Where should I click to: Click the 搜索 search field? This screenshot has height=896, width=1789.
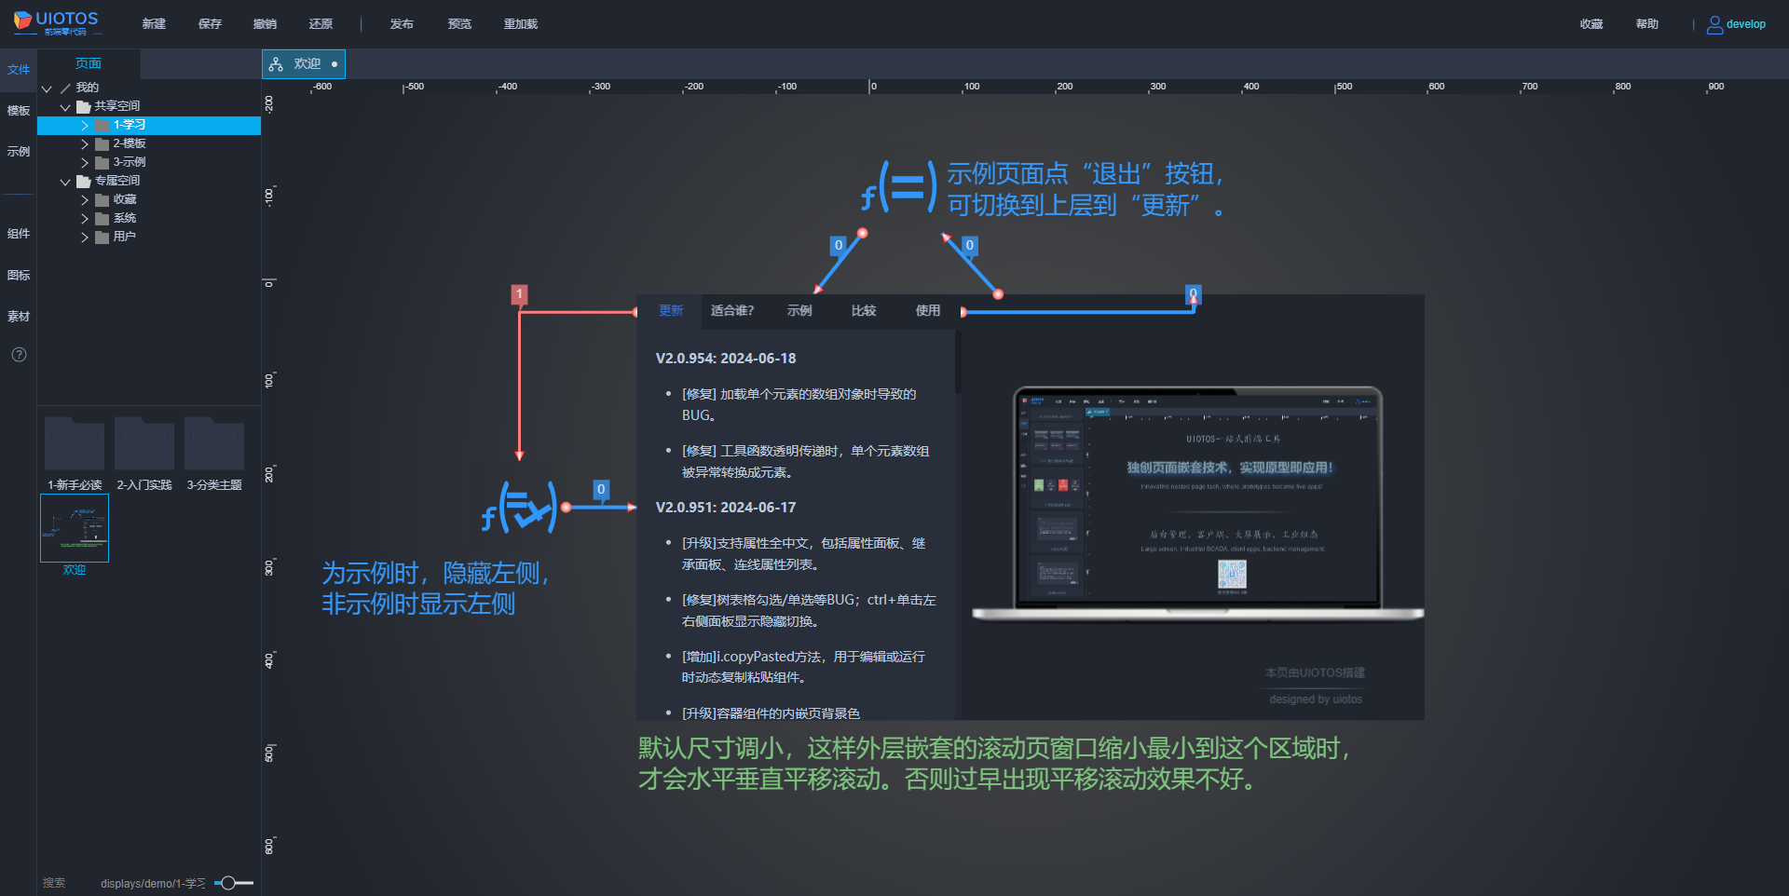[54, 883]
